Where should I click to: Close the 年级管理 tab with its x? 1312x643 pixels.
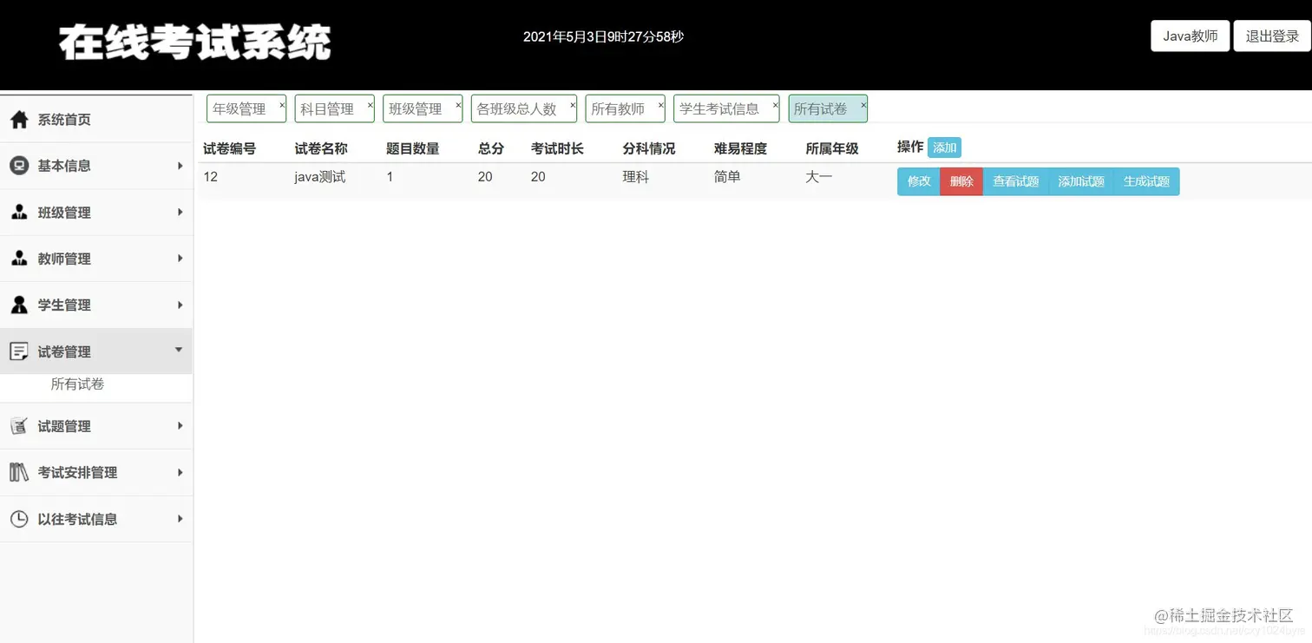pos(282,104)
